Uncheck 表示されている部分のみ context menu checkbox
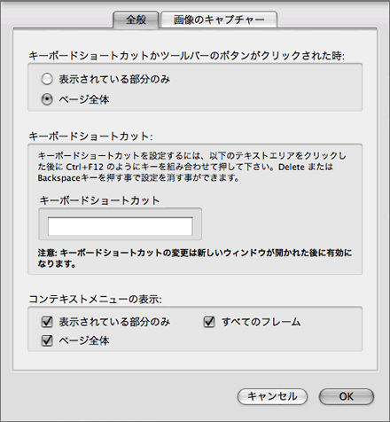This screenshot has width=390, height=422. (47, 322)
